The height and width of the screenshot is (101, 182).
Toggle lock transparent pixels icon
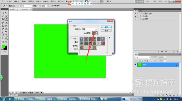point(140,61)
